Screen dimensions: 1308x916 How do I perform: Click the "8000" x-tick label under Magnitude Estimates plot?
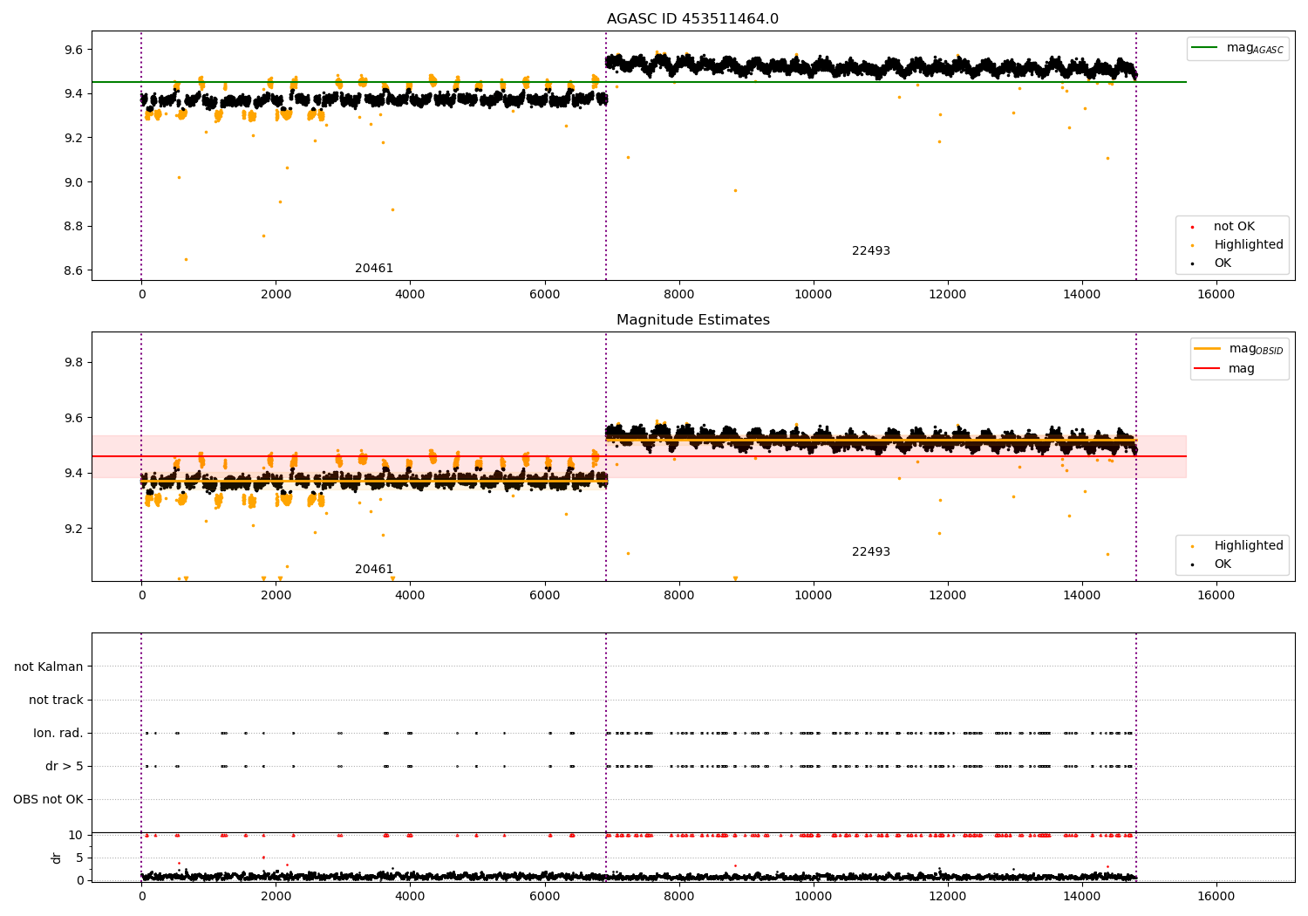[678, 596]
